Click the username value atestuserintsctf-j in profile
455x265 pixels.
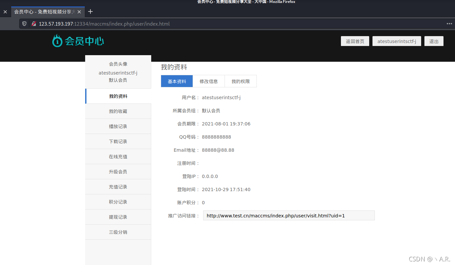(x=221, y=98)
